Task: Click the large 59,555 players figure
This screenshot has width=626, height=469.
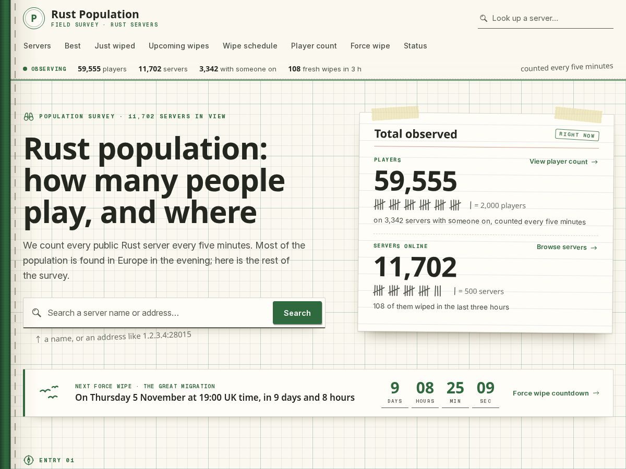Action: coord(416,181)
